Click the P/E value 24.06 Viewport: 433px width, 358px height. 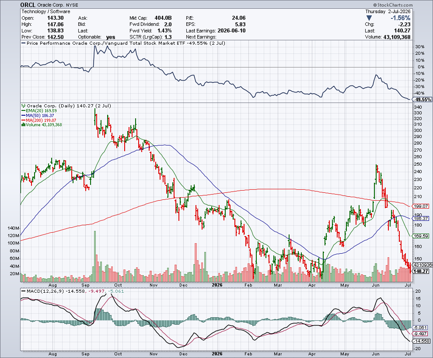(239, 18)
